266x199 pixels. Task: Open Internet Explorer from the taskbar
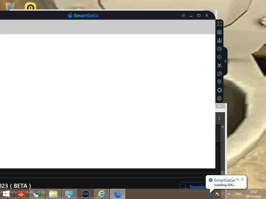102,194
